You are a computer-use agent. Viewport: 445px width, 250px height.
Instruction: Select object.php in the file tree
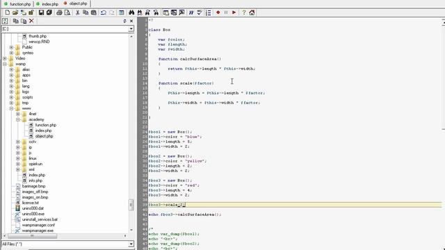tap(44, 136)
